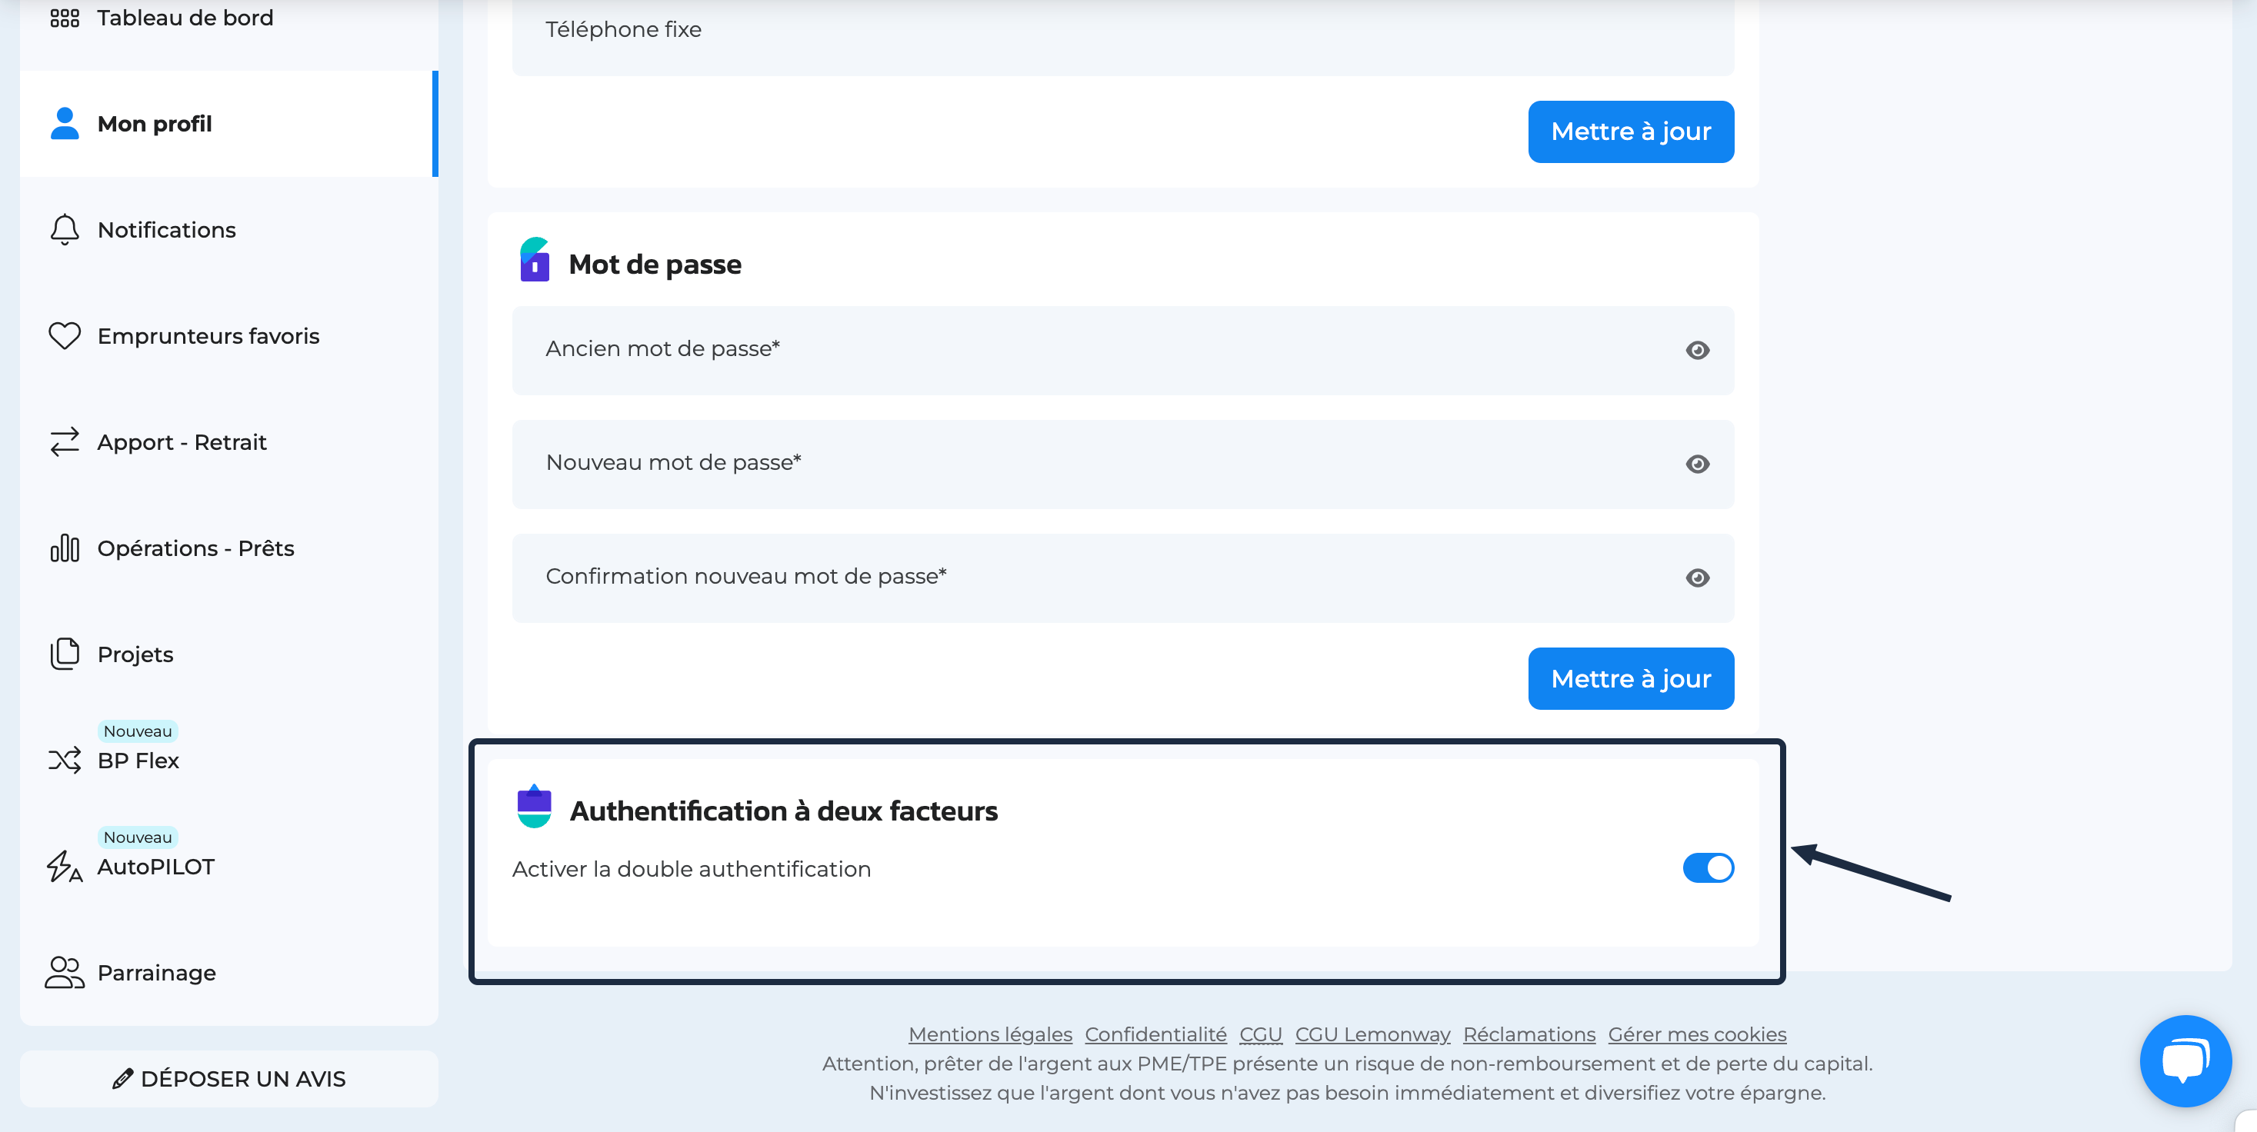Click the Projets documents icon
Viewport: 2257px width, 1132px height.
pyautogui.click(x=65, y=654)
